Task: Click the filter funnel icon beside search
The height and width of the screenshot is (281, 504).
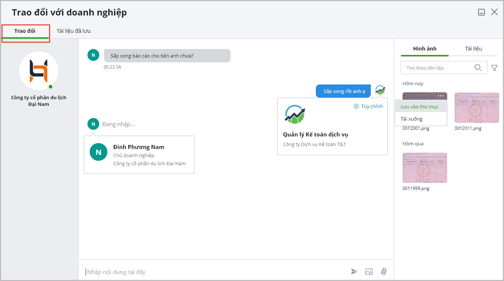Action: point(494,68)
